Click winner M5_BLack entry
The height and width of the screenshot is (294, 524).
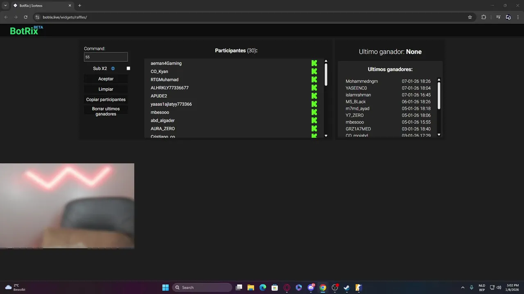[x=356, y=102]
